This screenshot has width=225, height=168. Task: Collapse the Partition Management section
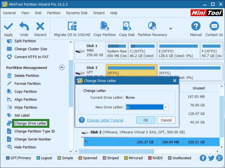tap(62, 67)
